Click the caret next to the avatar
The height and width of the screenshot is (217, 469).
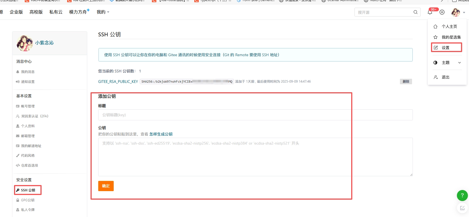point(464,12)
